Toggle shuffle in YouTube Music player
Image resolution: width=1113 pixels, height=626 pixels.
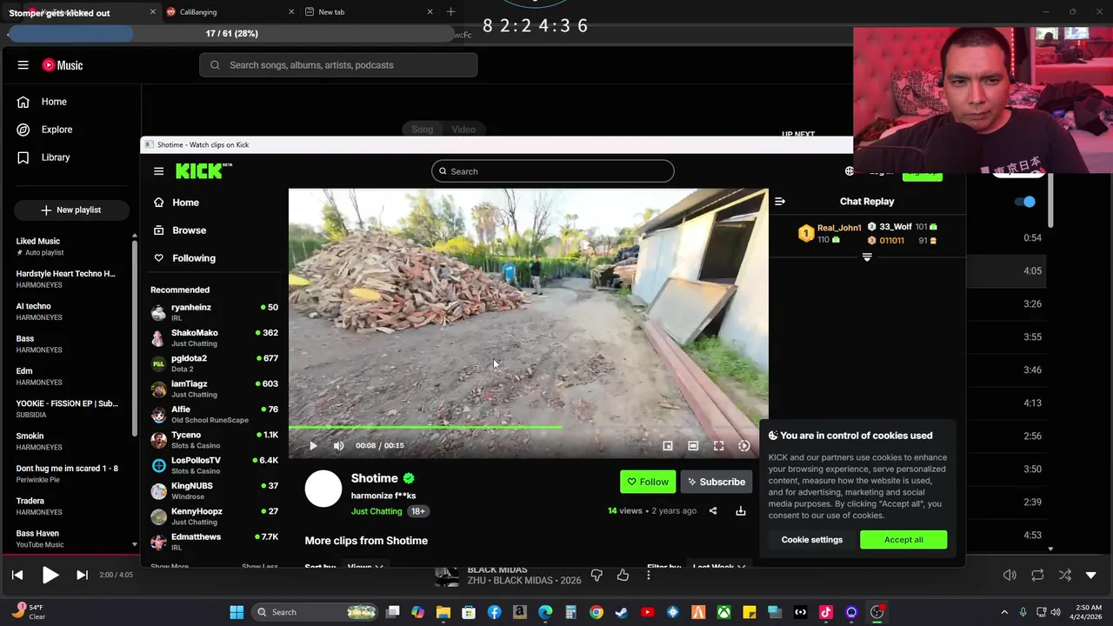(x=1065, y=575)
